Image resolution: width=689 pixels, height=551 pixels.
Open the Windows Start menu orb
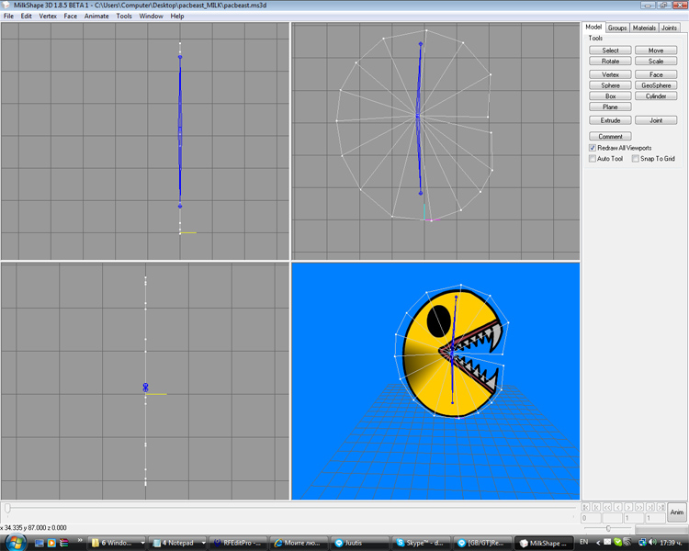[15, 543]
